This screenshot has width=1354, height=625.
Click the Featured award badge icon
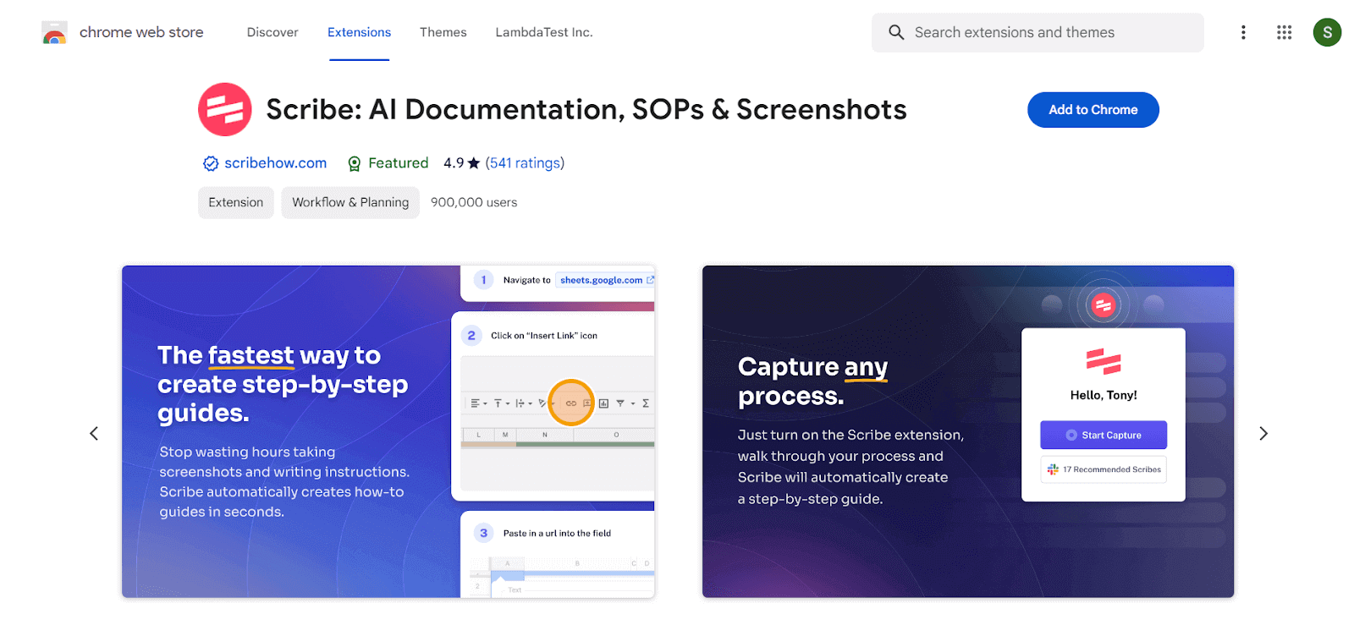pyautogui.click(x=355, y=163)
